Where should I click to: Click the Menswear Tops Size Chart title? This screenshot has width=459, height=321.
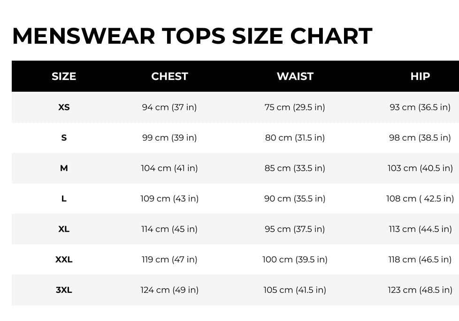(192, 37)
